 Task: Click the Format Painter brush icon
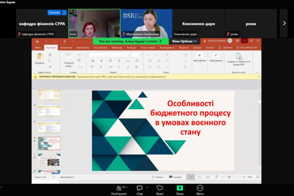click(x=50, y=67)
